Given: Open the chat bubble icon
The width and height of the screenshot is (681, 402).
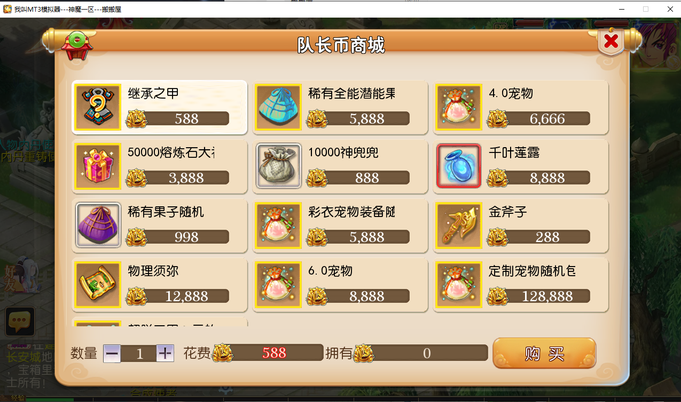Looking at the screenshot, I should coord(20,321).
